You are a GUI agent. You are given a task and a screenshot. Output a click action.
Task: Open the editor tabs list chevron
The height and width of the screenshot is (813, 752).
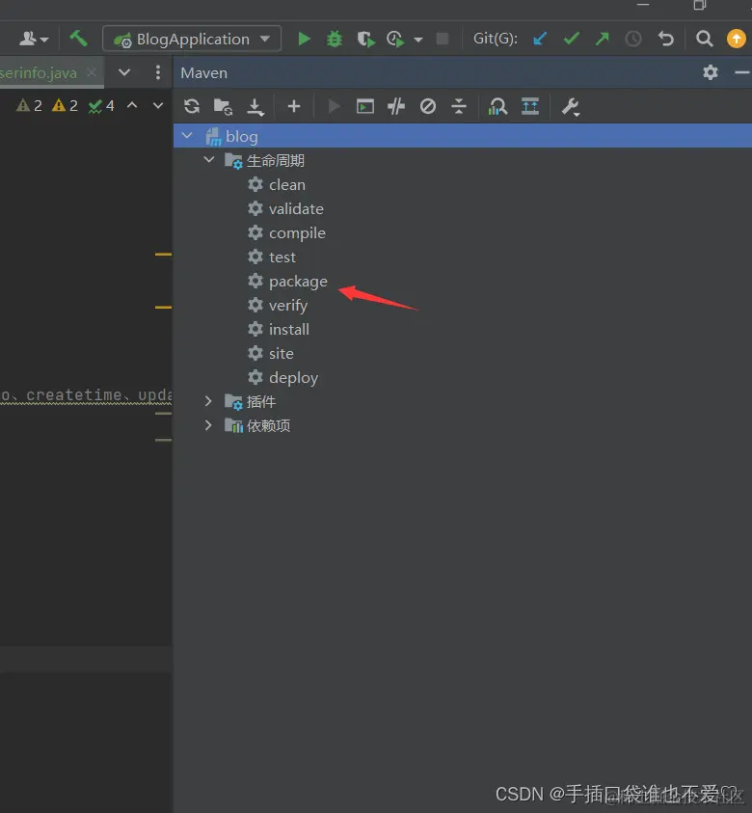124,72
